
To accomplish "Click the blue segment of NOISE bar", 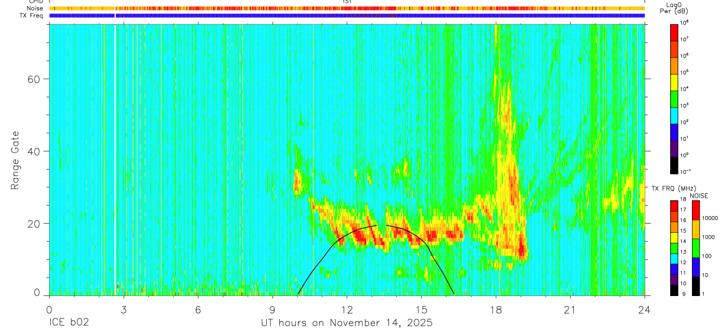I will [x=695, y=267].
